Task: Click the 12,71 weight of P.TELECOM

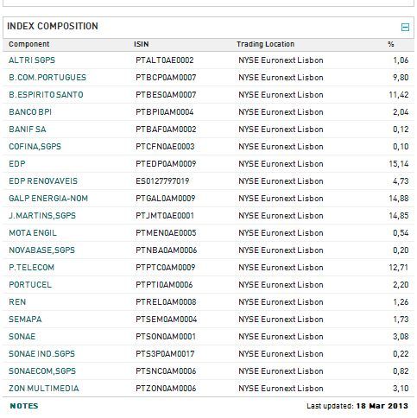Action: (399, 268)
